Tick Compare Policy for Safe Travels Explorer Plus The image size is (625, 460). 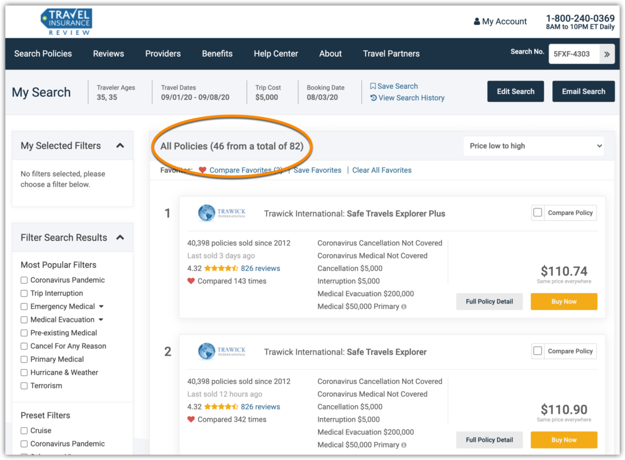(538, 213)
